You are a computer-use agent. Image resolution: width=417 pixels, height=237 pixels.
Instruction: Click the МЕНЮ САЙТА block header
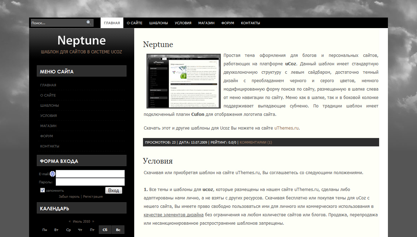82,71
